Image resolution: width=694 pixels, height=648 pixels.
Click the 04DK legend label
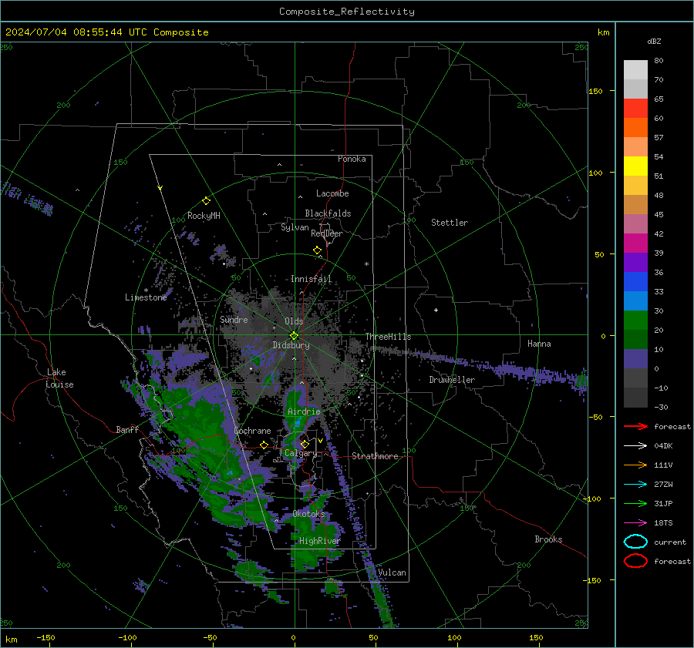pyautogui.click(x=663, y=445)
